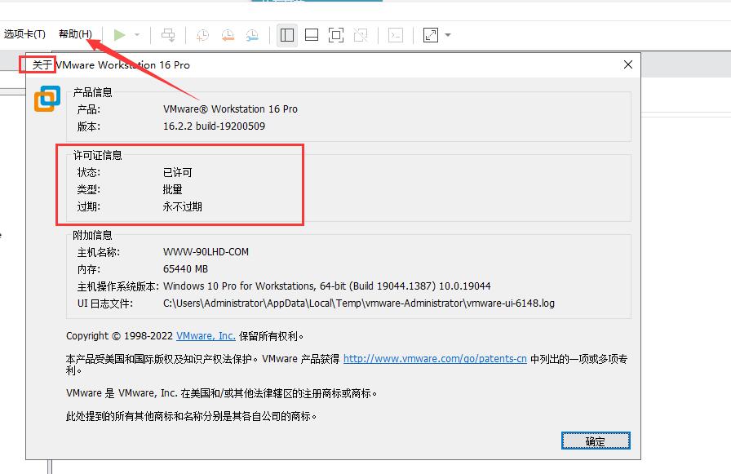Screen dimensions: 731x474
Task: Click the 版本 label
Action: pos(89,126)
